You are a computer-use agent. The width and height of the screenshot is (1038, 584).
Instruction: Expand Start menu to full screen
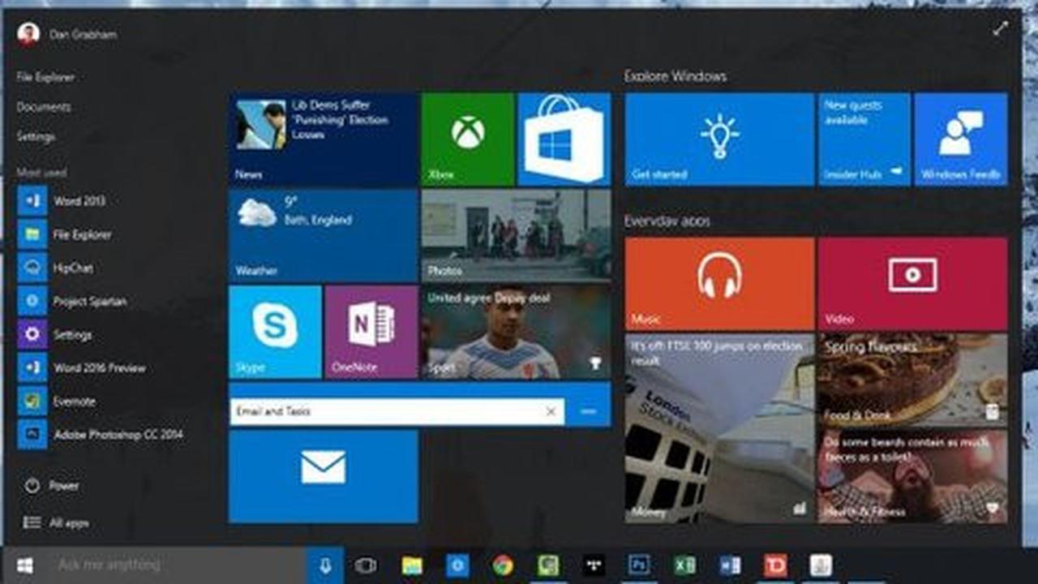(1001, 28)
